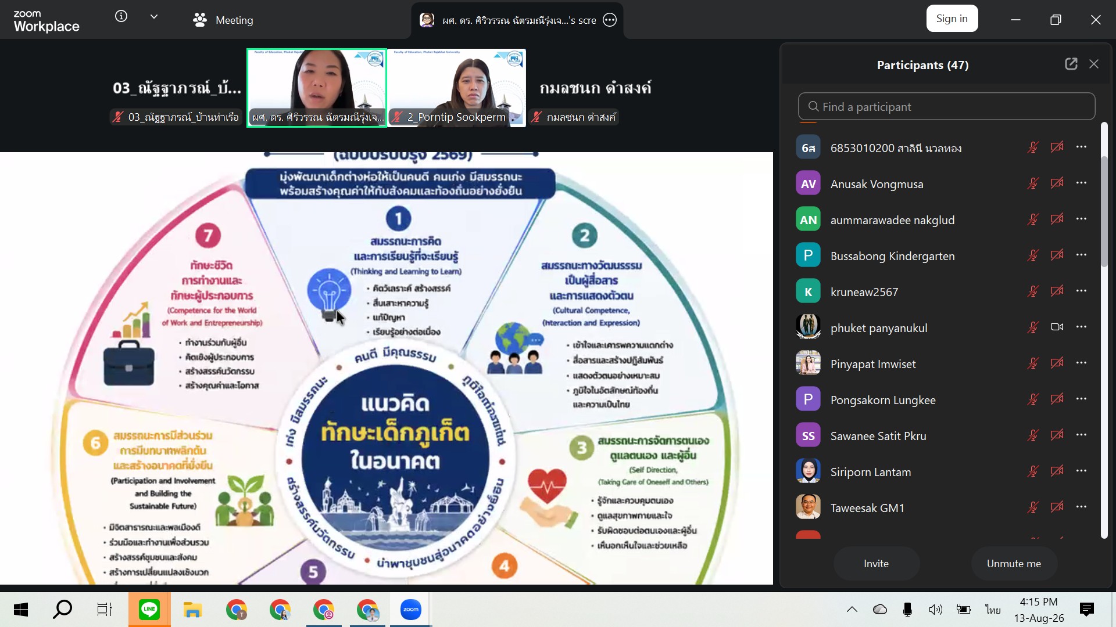Toggle video icon for Bussabong Kindergarten
1116x627 pixels.
[x=1057, y=255]
